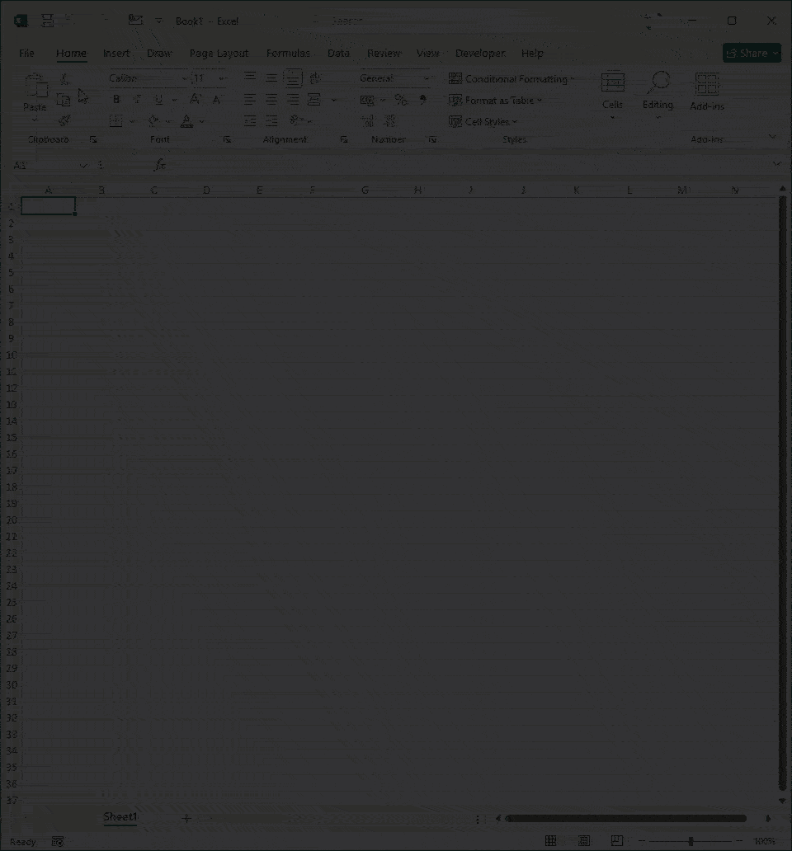Open Font group dialog launcher
The height and width of the screenshot is (851, 792).
(227, 139)
